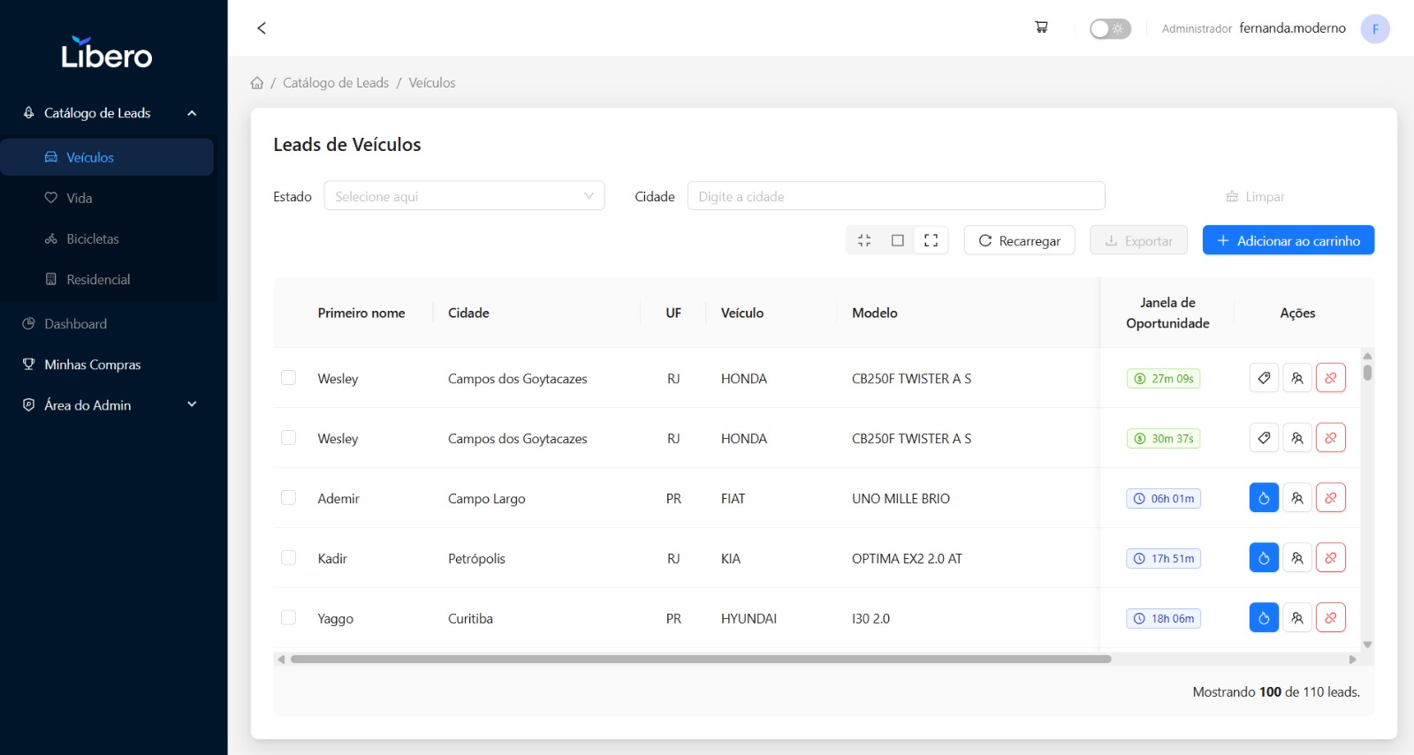Screen dimensions: 1414x755
Task: Open the shopping cart icon
Action: tap(1041, 27)
